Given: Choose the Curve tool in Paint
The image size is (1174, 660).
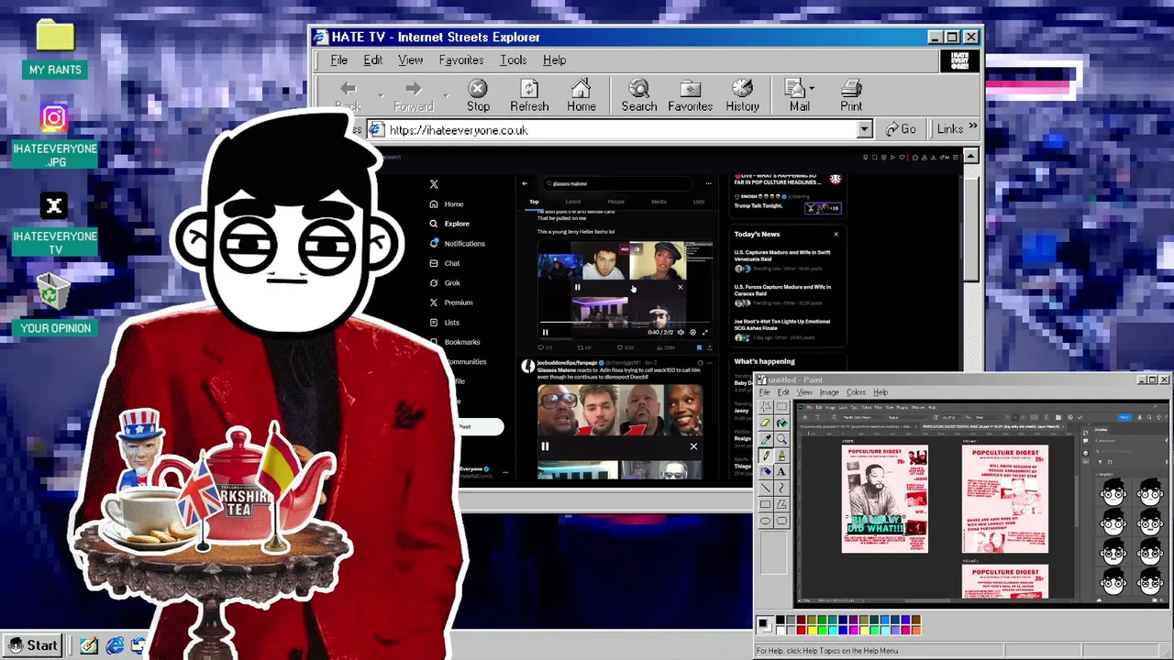Looking at the screenshot, I should pos(782,488).
